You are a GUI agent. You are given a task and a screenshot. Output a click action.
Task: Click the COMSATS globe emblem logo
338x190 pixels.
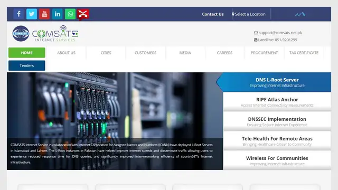coord(21,34)
